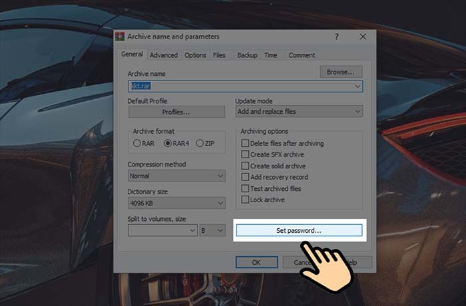The width and height of the screenshot is (466, 306).
Task: Open the Compression method dropdown
Action: [x=176, y=176]
